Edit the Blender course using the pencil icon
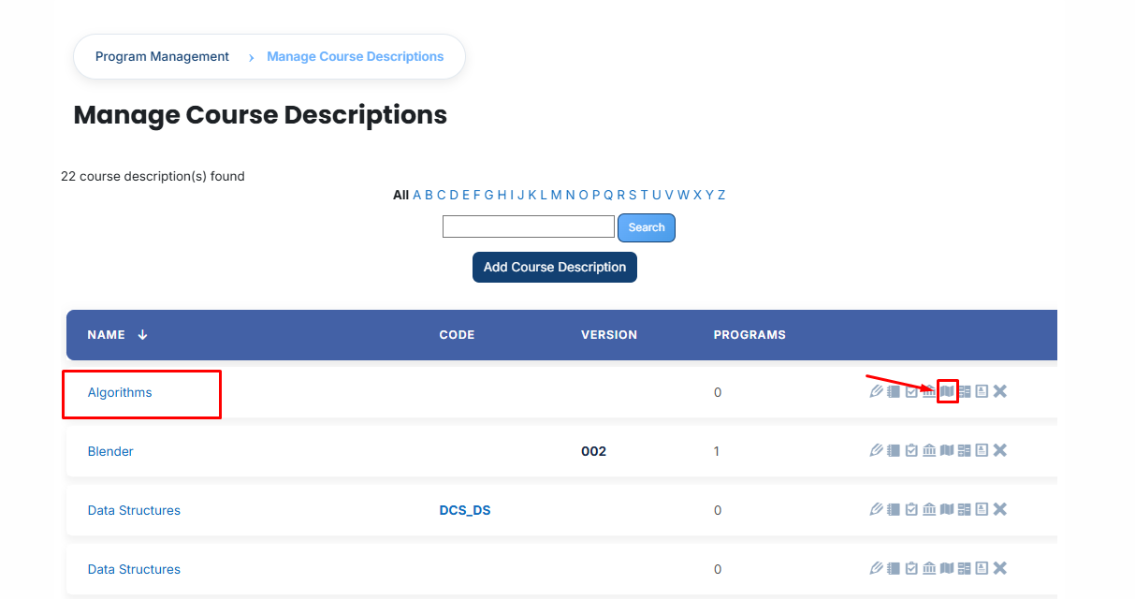This screenshot has height=599, width=1135. pyautogui.click(x=876, y=450)
